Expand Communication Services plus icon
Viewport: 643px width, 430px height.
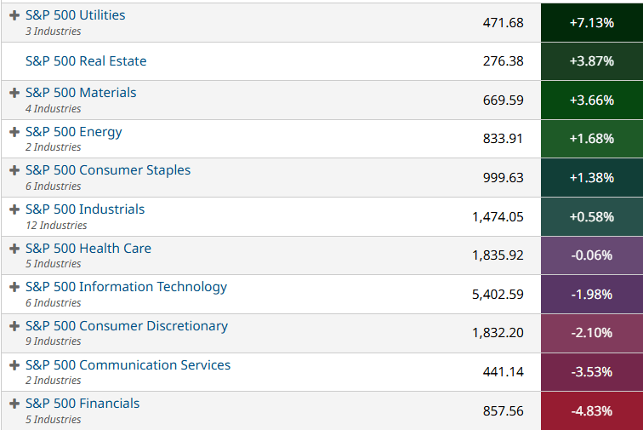pos(14,365)
